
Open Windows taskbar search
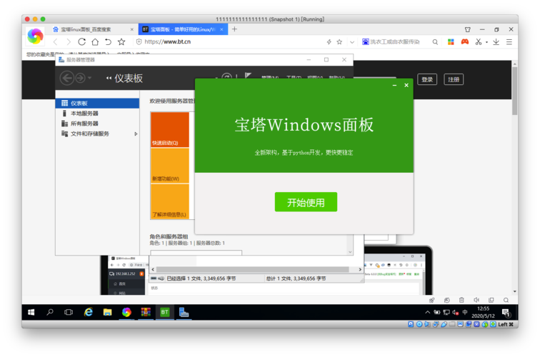click(x=50, y=312)
